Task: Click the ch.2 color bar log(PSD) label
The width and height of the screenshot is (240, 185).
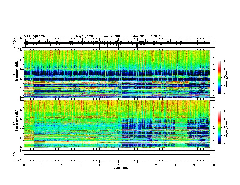Action: coord(227,128)
